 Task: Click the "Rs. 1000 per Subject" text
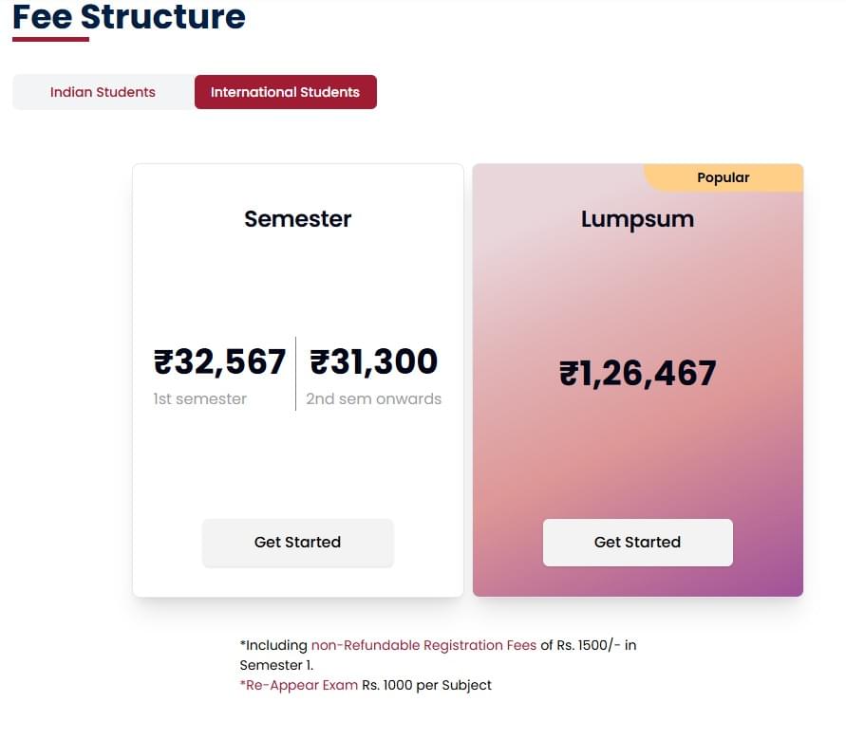426,685
